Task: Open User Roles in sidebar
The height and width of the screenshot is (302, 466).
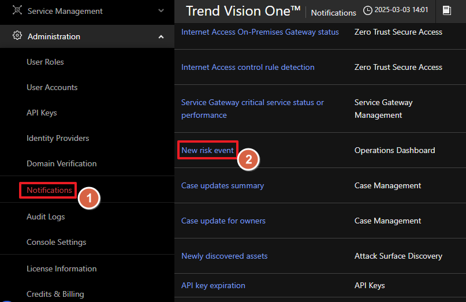Action: (x=45, y=62)
